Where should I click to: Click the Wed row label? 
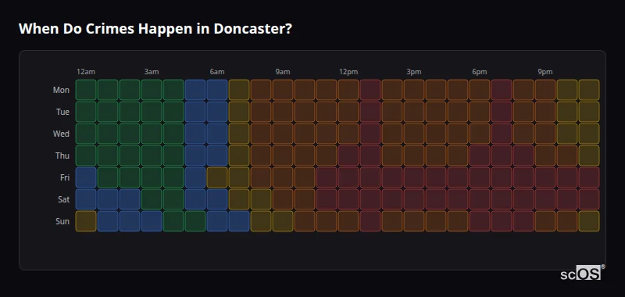pos(61,134)
